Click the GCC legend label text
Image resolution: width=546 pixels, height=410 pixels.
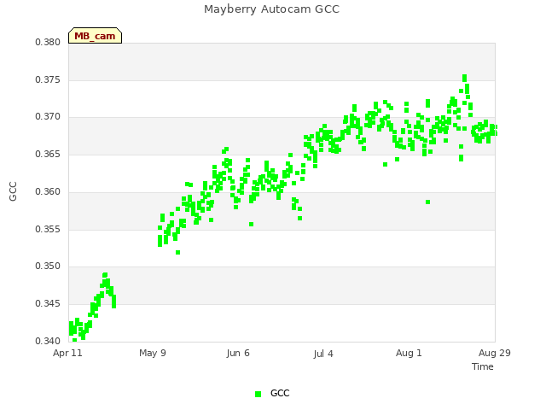click(x=280, y=393)
